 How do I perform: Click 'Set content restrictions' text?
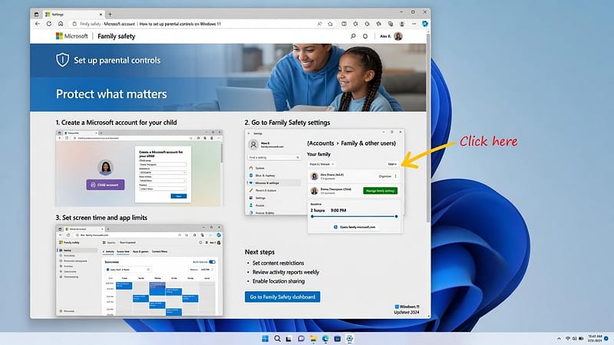click(278, 263)
